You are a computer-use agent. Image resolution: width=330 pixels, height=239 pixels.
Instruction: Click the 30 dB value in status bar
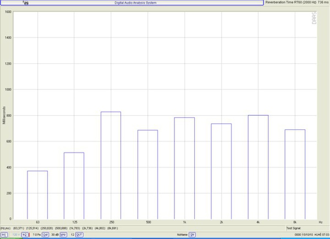click(55, 235)
